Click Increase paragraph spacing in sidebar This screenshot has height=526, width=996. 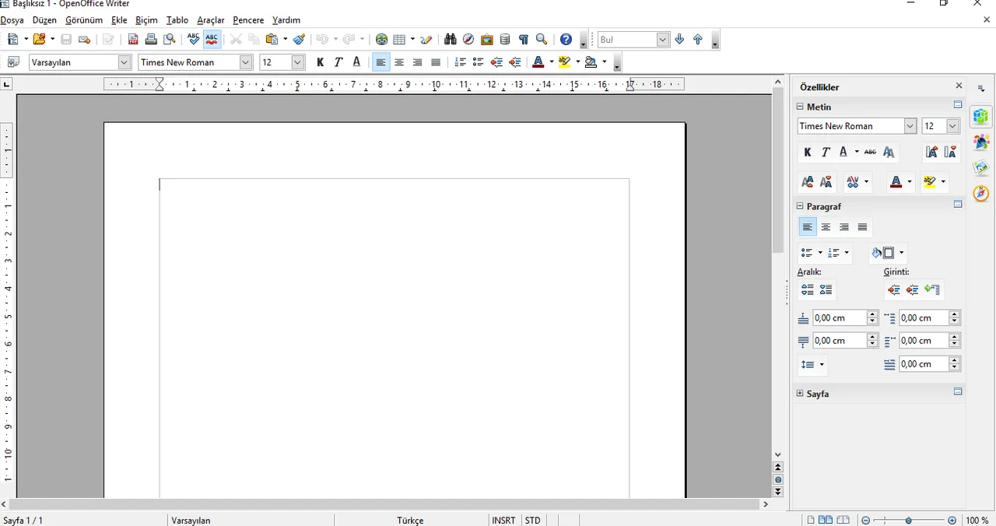808,289
